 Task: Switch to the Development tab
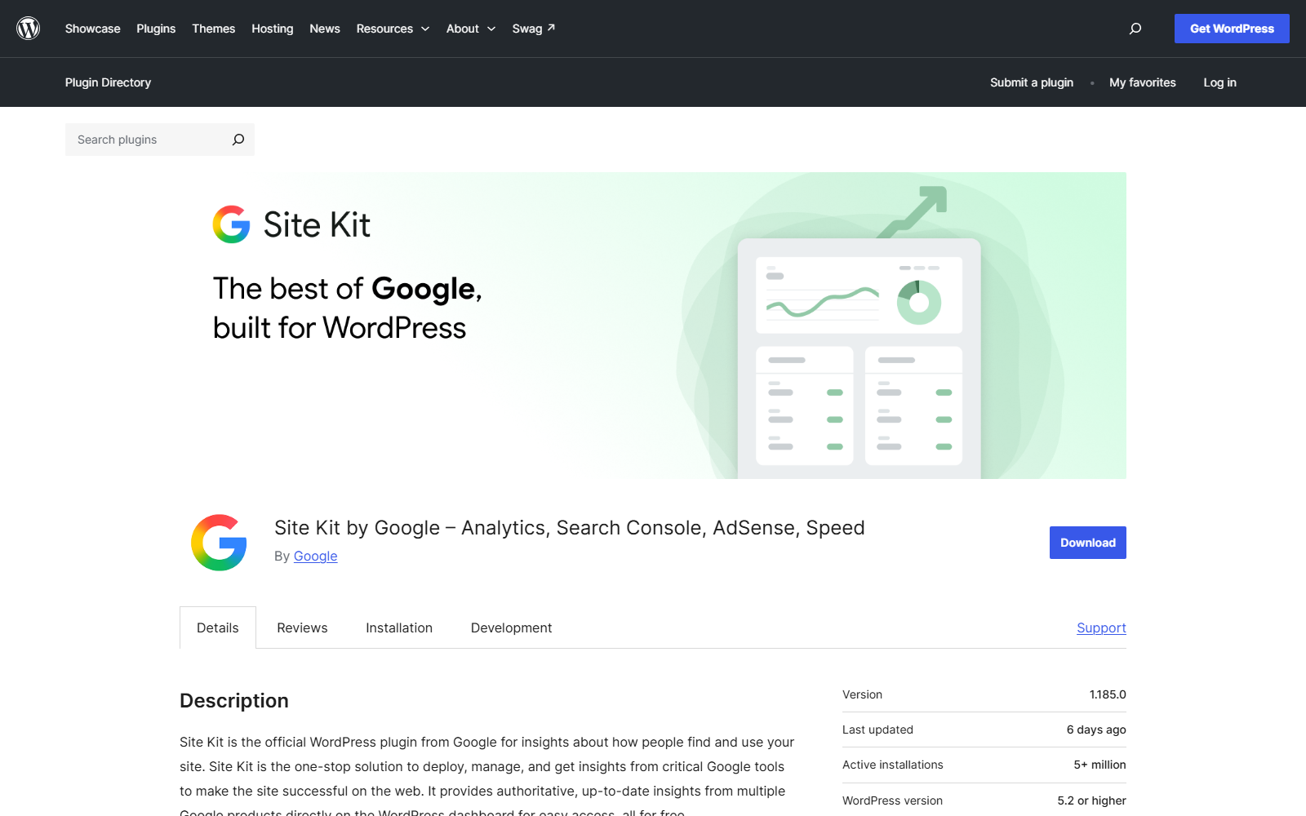pyautogui.click(x=512, y=628)
